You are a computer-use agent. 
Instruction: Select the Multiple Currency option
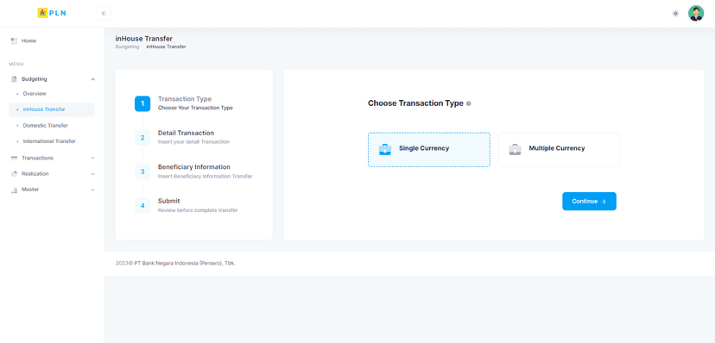point(559,150)
